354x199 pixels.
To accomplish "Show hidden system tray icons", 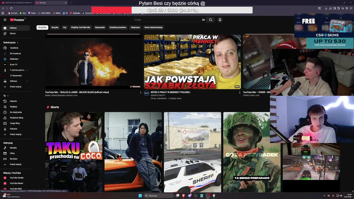I will point(324,196).
